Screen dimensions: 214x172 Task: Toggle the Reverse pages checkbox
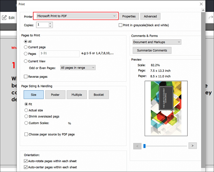click(25, 77)
